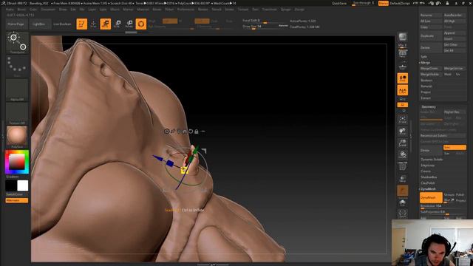Open the Document menu
Screen dimensions: 473x266
48,10
